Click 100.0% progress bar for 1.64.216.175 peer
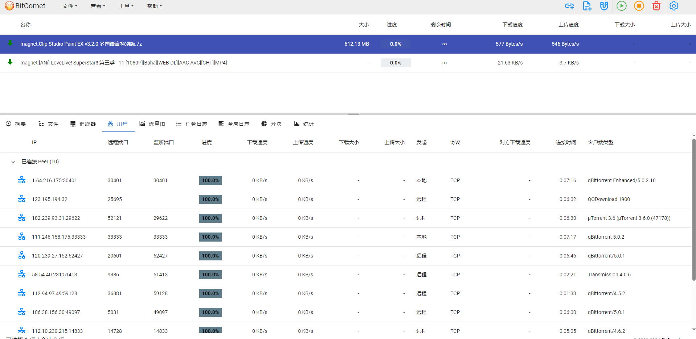This screenshot has height=339, width=696. coord(210,180)
